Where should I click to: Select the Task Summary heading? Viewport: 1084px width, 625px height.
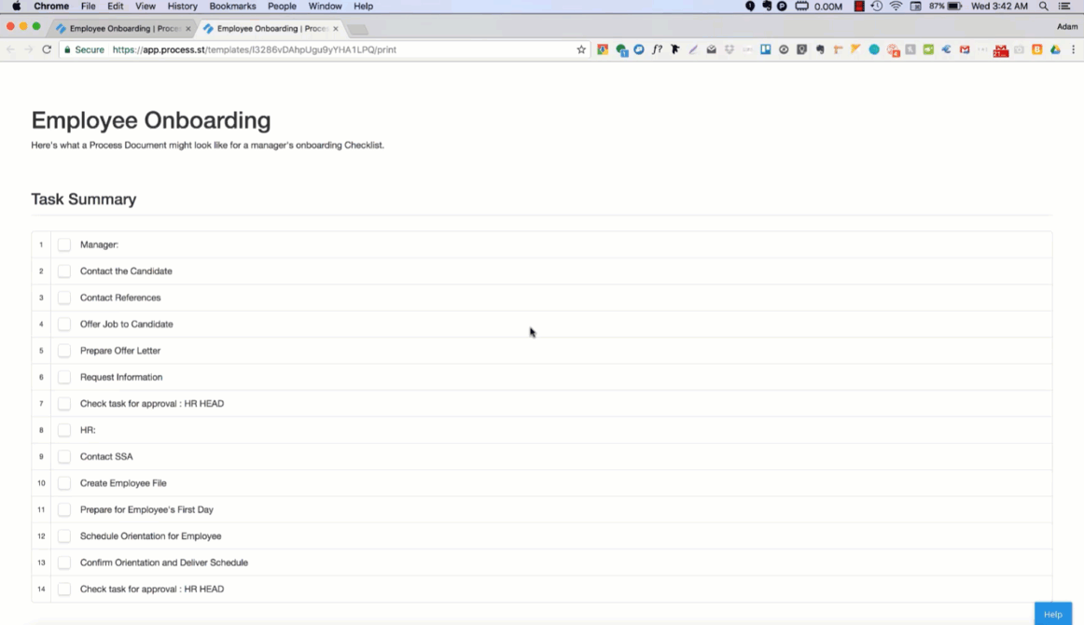84,199
